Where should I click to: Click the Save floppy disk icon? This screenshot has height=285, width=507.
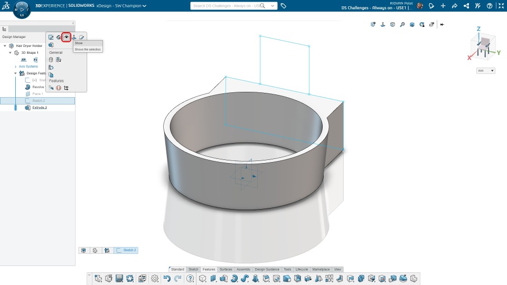coord(119,279)
